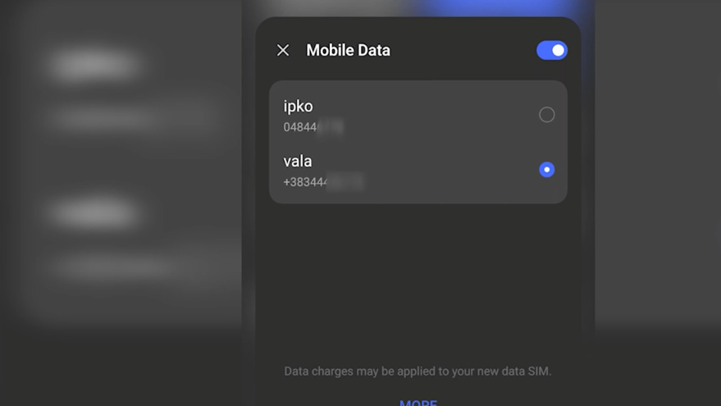The width and height of the screenshot is (721, 406).
Task: Click the lower blurred heading on the left
Action: pos(94,213)
